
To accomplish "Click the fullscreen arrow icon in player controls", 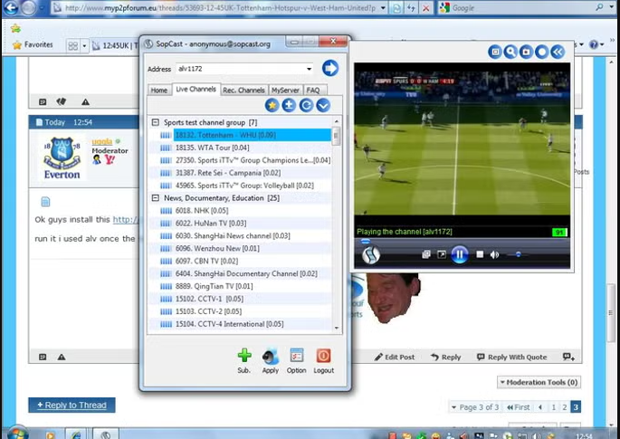I will [442, 254].
